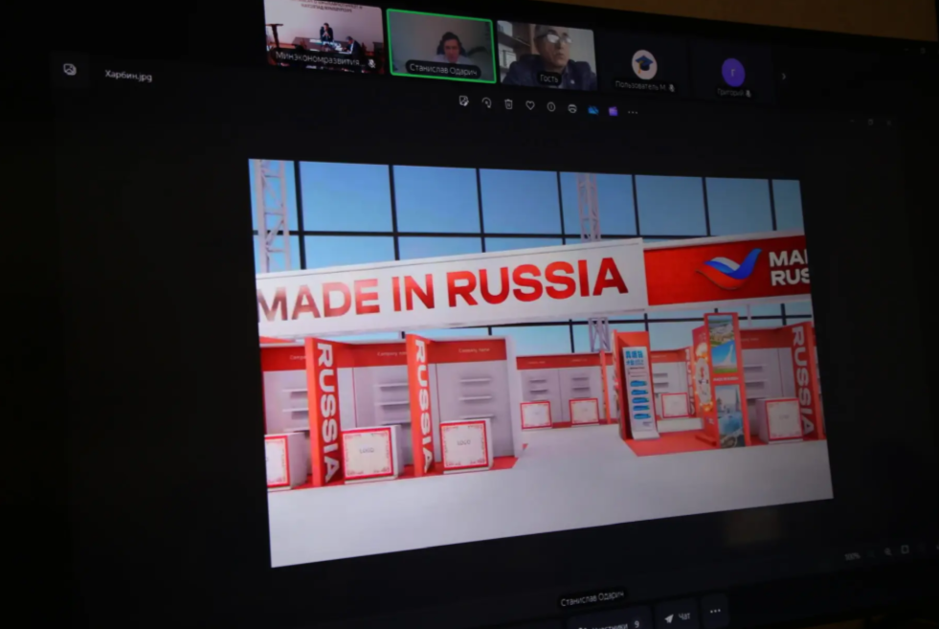
Task: Delete the photo with the trash icon
Action: click(508, 104)
